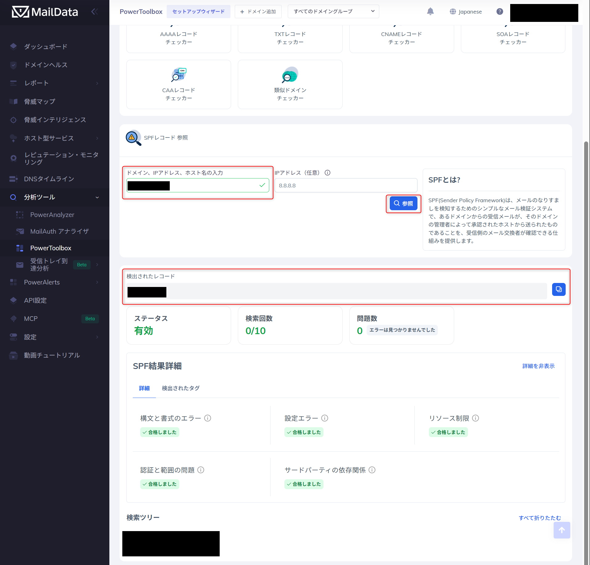This screenshot has height=565, width=590.
Task: Click the 検索ツリー heading
Action: click(143, 518)
